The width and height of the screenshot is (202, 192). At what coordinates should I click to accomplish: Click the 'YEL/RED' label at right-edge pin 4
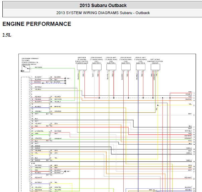pos(188,99)
